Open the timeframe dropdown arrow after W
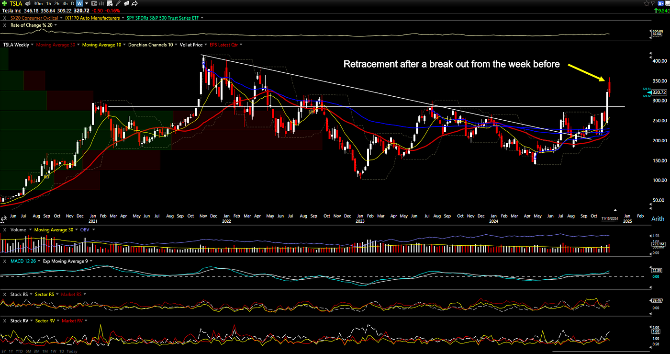This screenshot has width=670, height=354. pos(87,3)
